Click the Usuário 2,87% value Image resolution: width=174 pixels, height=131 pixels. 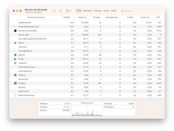tap(67, 107)
